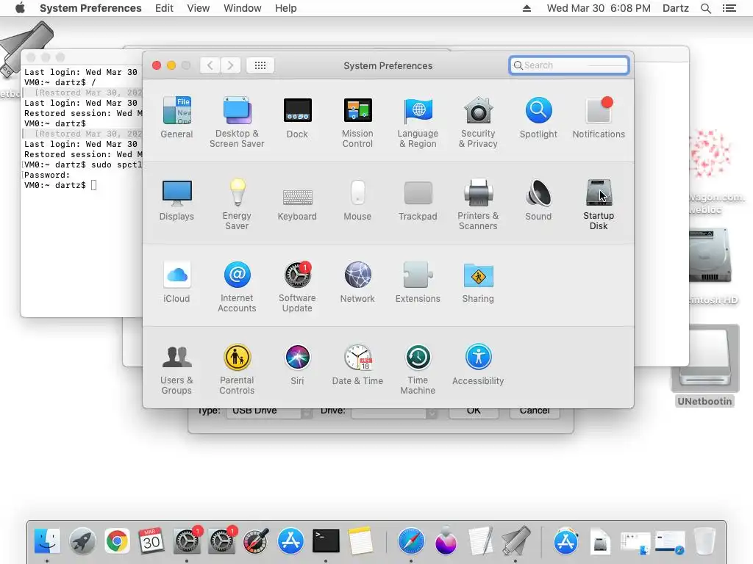
Task: Open Mission Control preferences
Action: pyautogui.click(x=357, y=122)
